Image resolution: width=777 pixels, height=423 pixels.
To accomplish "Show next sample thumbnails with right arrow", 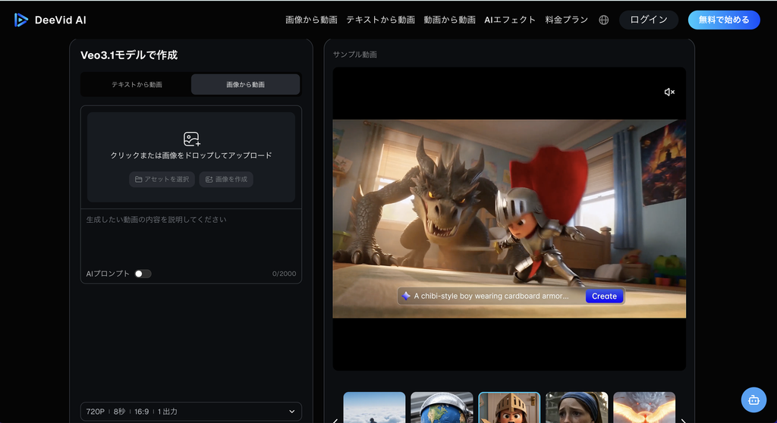I will pyautogui.click(x=684, y=421).
